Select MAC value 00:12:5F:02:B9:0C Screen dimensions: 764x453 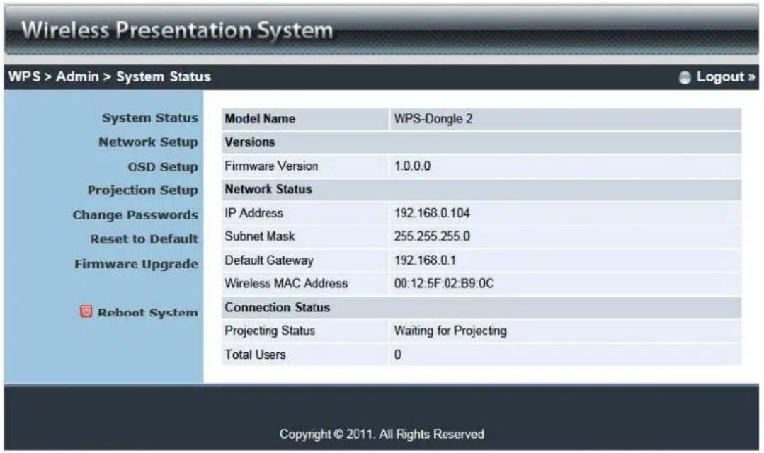[x=444, y=284]
